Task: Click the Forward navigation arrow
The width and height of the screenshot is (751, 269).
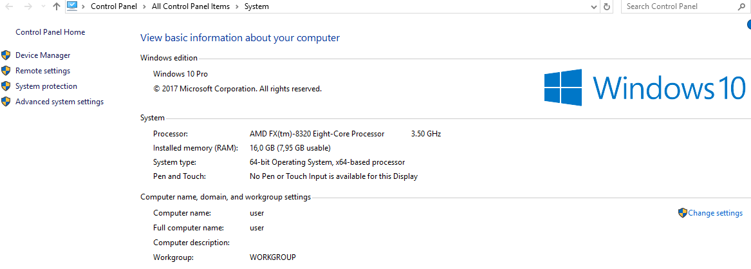Action: [x=28, y=6]
